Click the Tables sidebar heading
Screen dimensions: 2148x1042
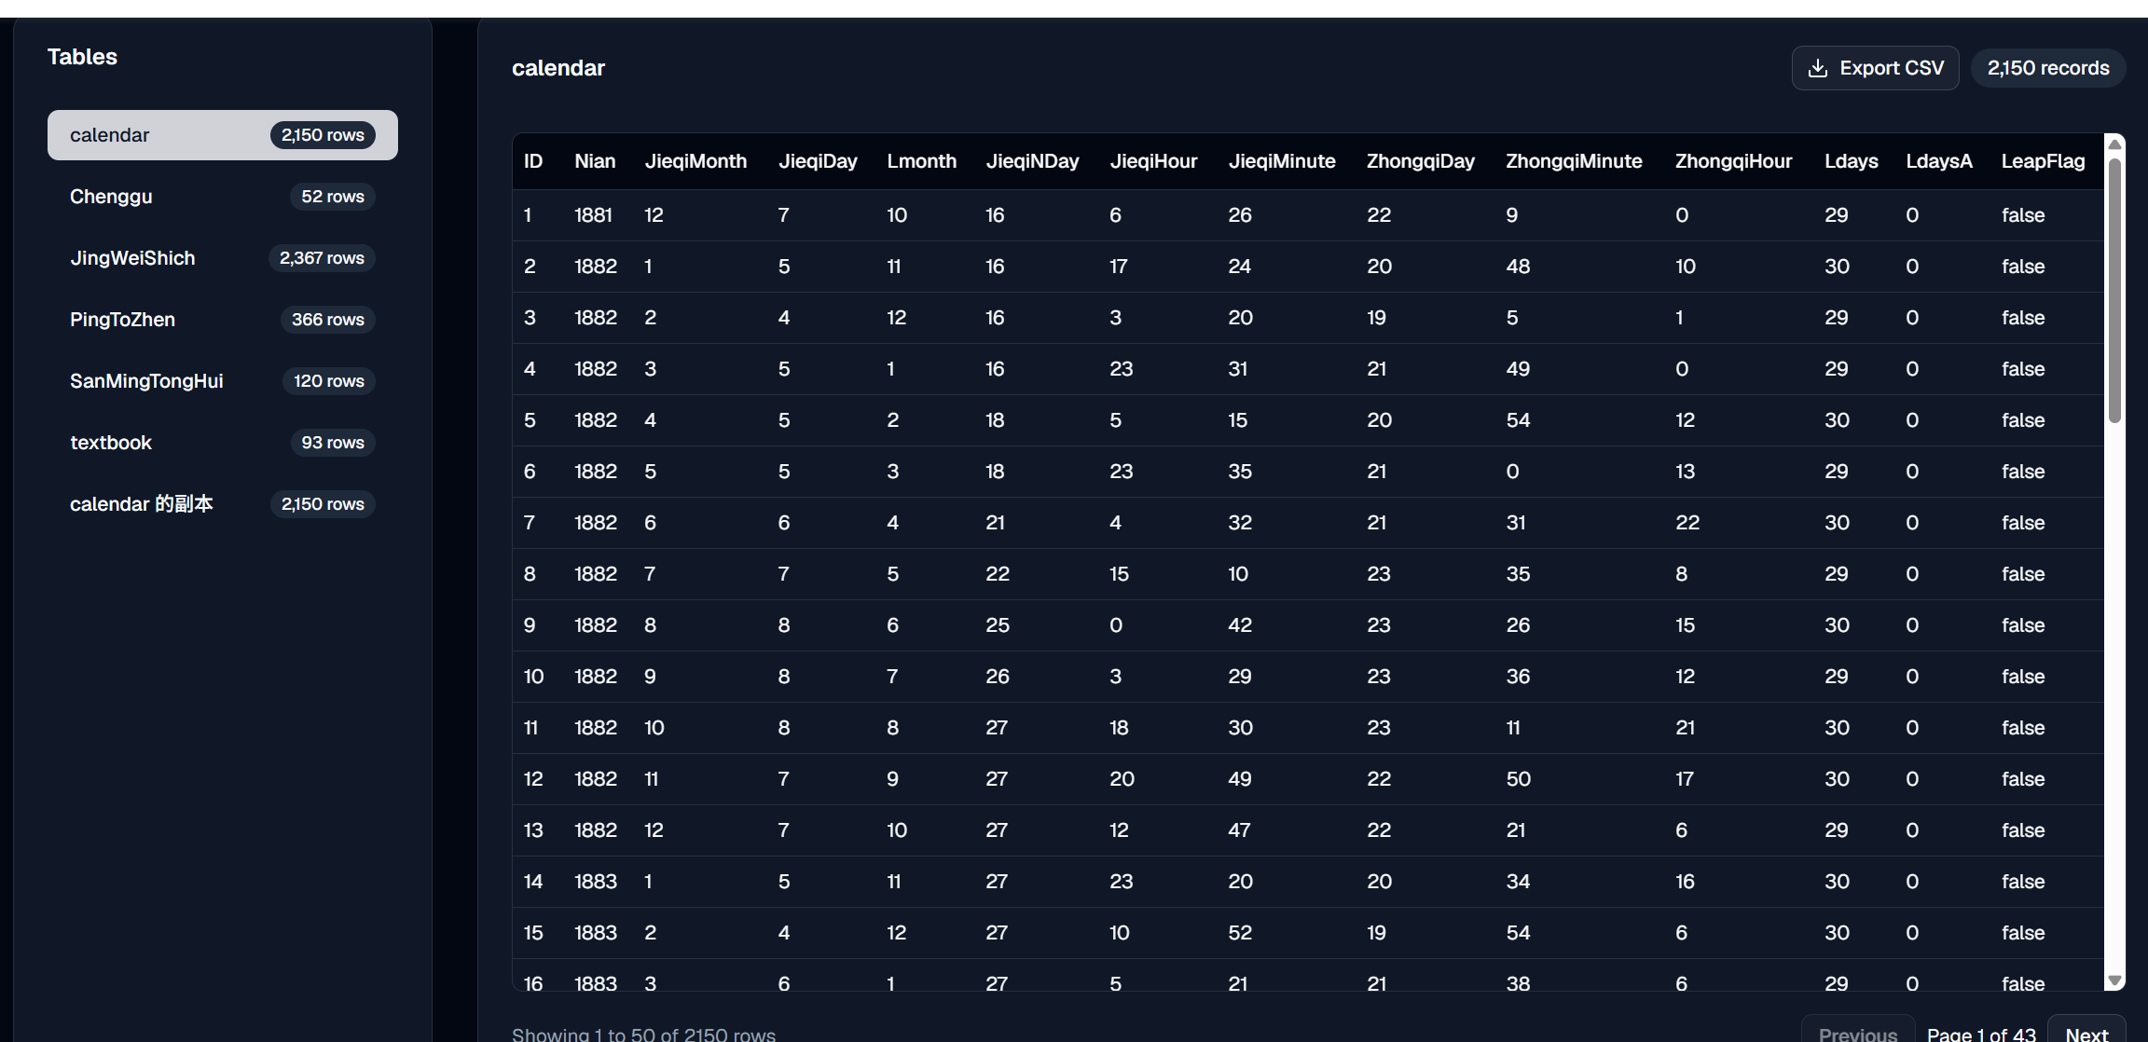click(82, 57)
